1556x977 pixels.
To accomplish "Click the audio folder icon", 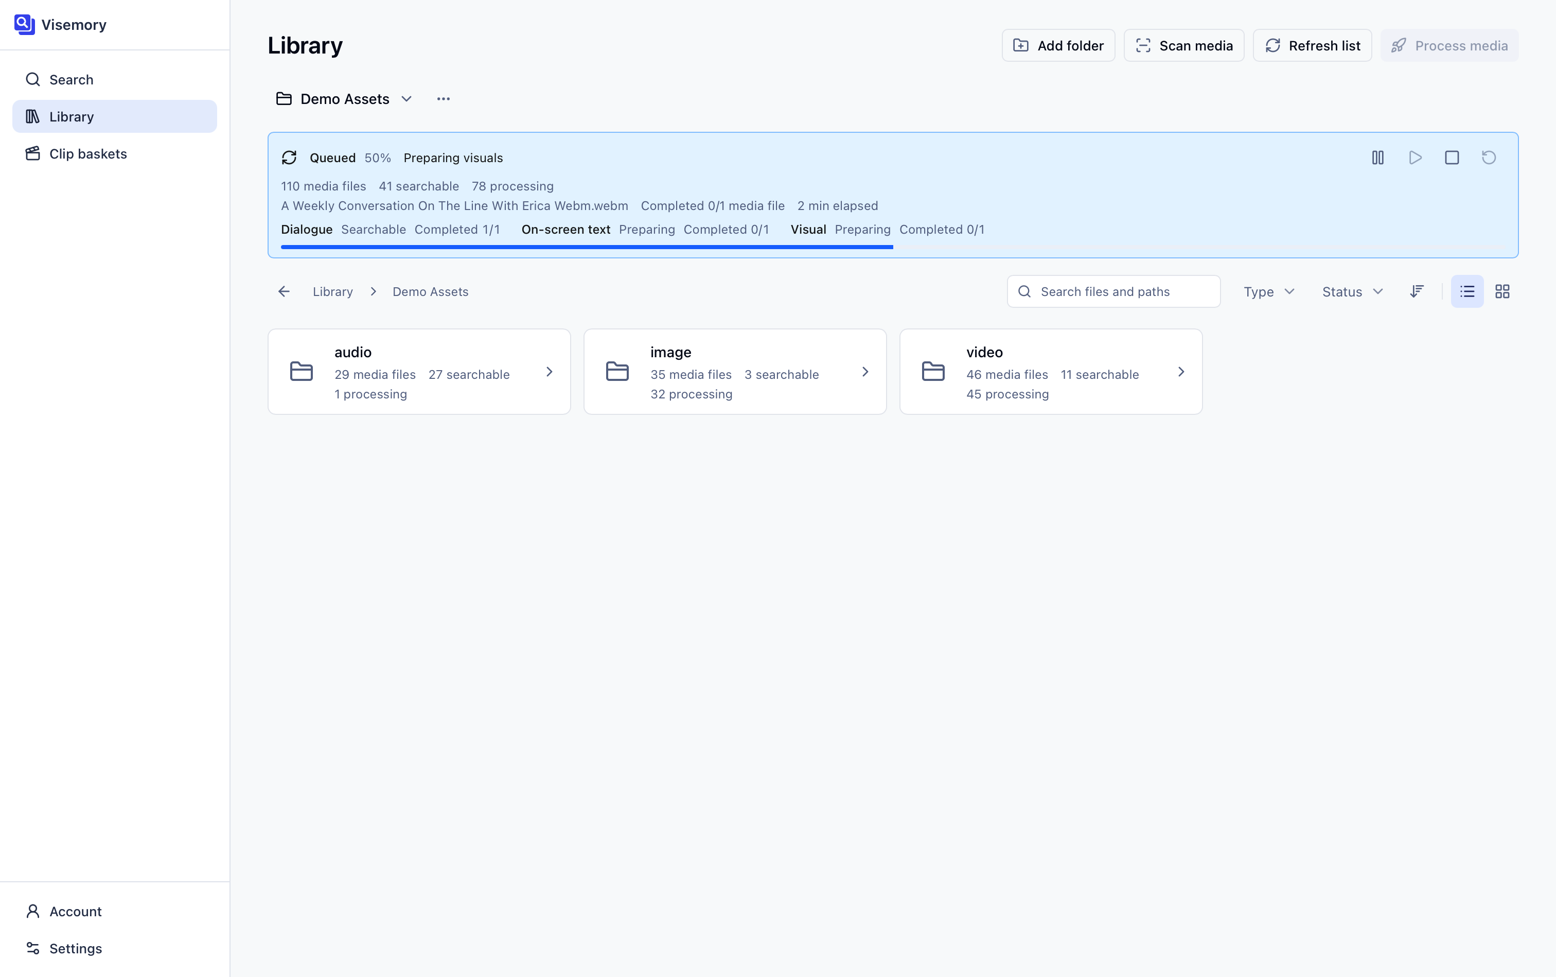I will (x=301, y=372).
